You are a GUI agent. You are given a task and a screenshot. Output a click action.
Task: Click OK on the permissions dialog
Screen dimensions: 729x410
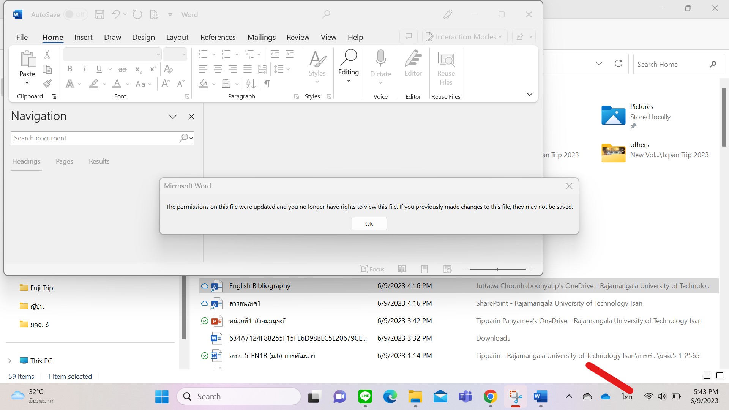[x=369, y=223]
